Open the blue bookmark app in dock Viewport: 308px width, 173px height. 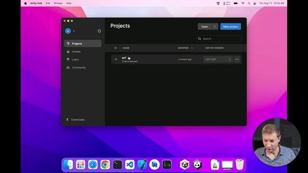pos(154,164)
